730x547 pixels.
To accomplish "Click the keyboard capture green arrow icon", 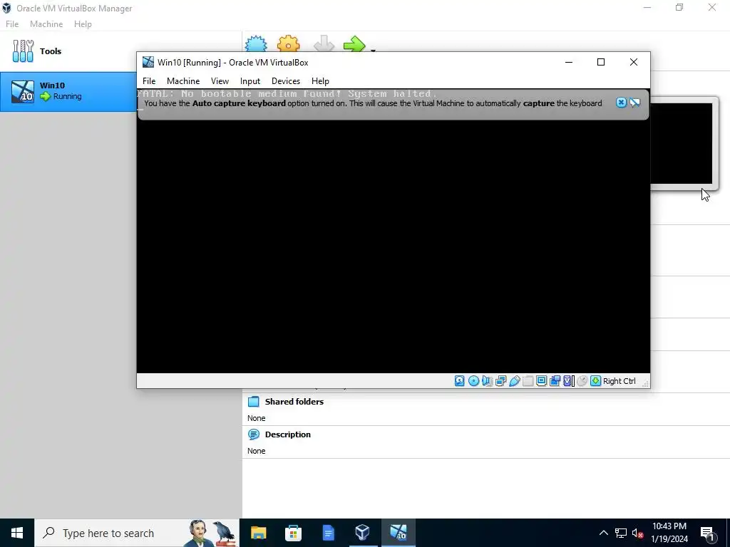I will 595,381.
